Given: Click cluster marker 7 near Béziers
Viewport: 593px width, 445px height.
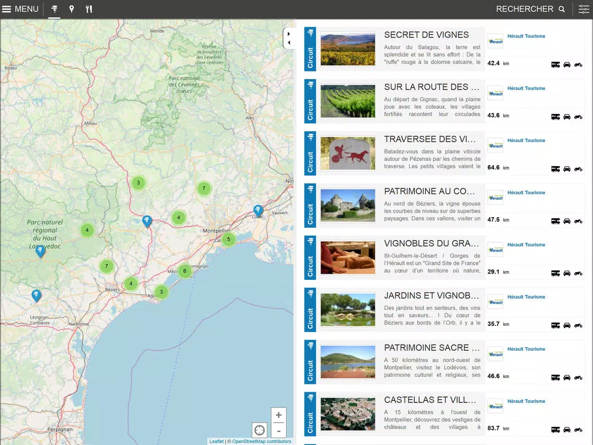Looking at the screenshot, I should (106, 266).
